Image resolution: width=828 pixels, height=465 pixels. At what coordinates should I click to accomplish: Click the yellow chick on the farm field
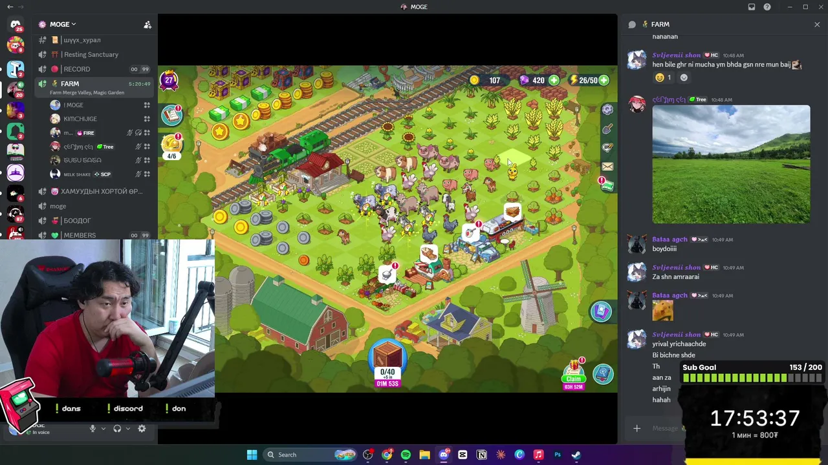click(512, 172)
